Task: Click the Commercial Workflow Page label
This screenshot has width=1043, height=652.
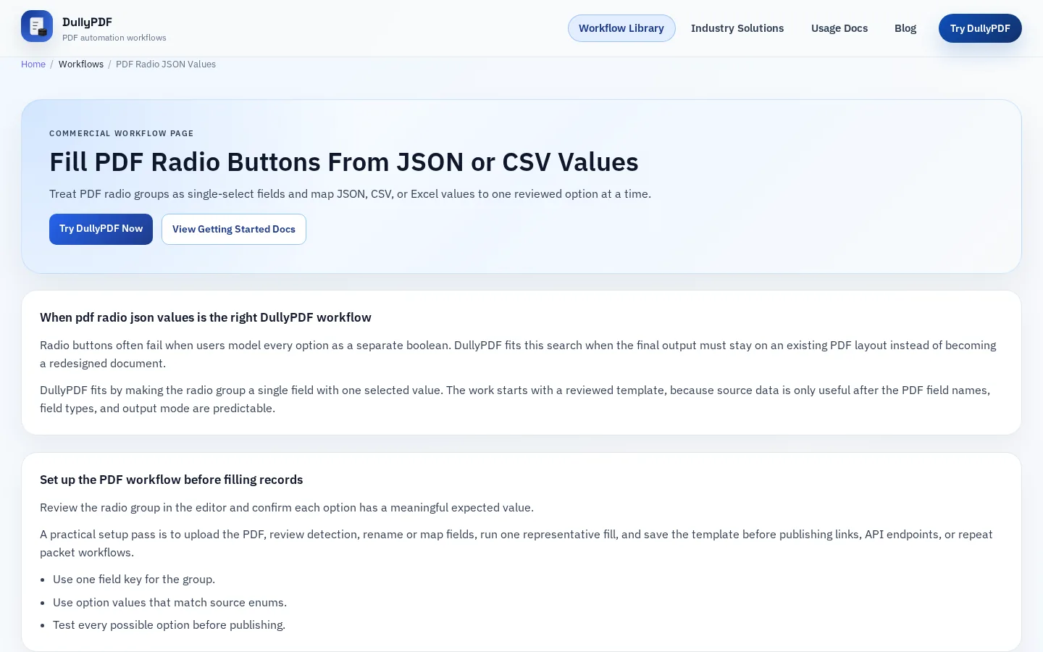Action: click(122, 133)
